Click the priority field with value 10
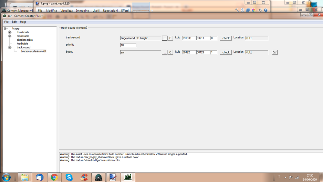Image resolution: width=323 pixels, height=182 pixels. pos(128,45)
